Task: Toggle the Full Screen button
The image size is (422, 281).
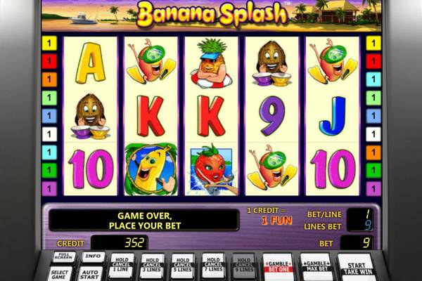Action: [63, 257]
